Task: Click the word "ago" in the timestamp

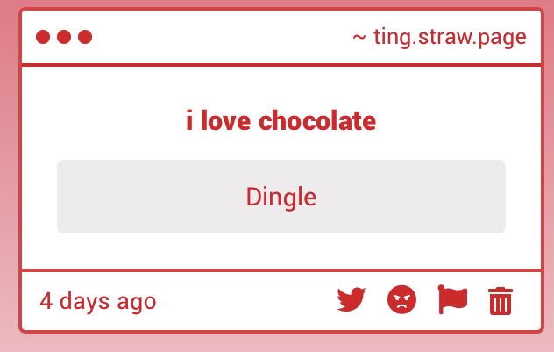Action: 136,303
